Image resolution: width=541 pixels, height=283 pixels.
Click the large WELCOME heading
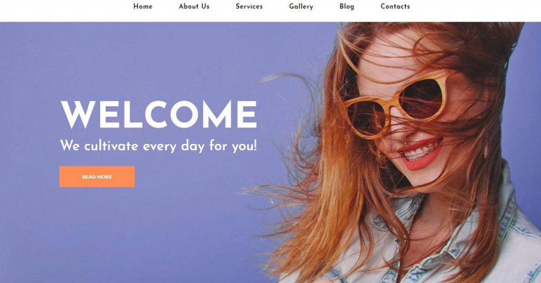coord(159,114)
